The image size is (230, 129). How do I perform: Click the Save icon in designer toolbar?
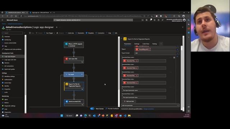[30, 33]
